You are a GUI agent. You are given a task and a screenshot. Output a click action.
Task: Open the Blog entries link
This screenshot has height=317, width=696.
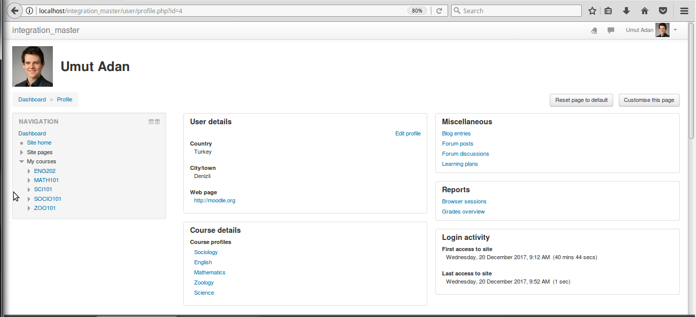[x=456, y=133]
